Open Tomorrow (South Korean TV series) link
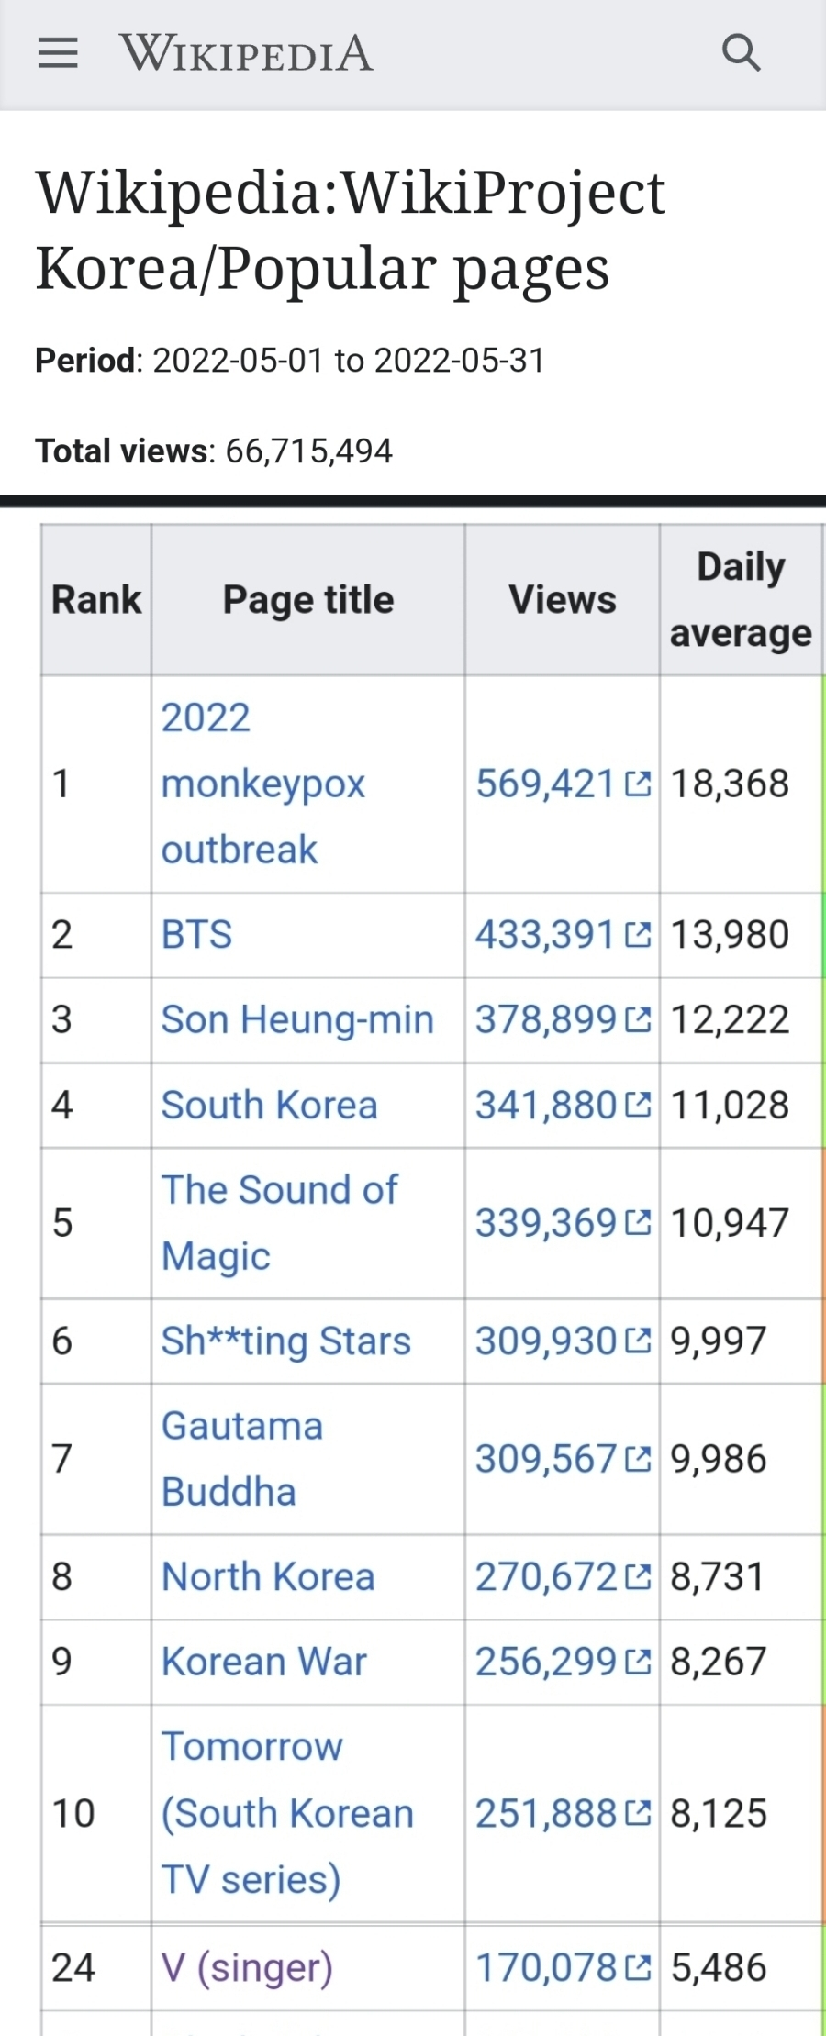 [286, 1813]
